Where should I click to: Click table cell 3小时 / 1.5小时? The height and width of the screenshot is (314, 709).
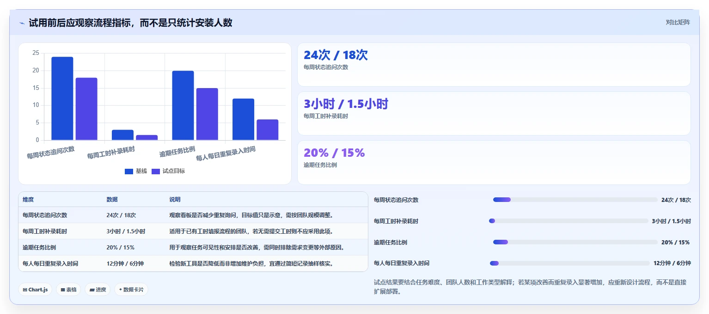pos(126,231)
